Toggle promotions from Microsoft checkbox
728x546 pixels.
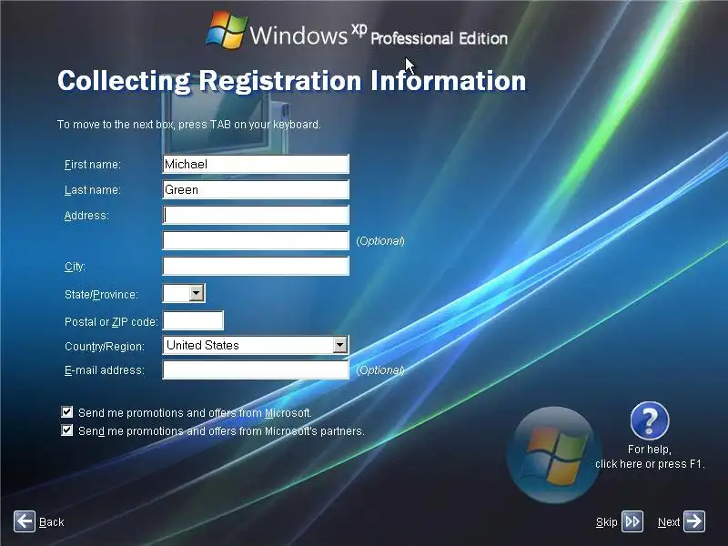coord(66,412)
